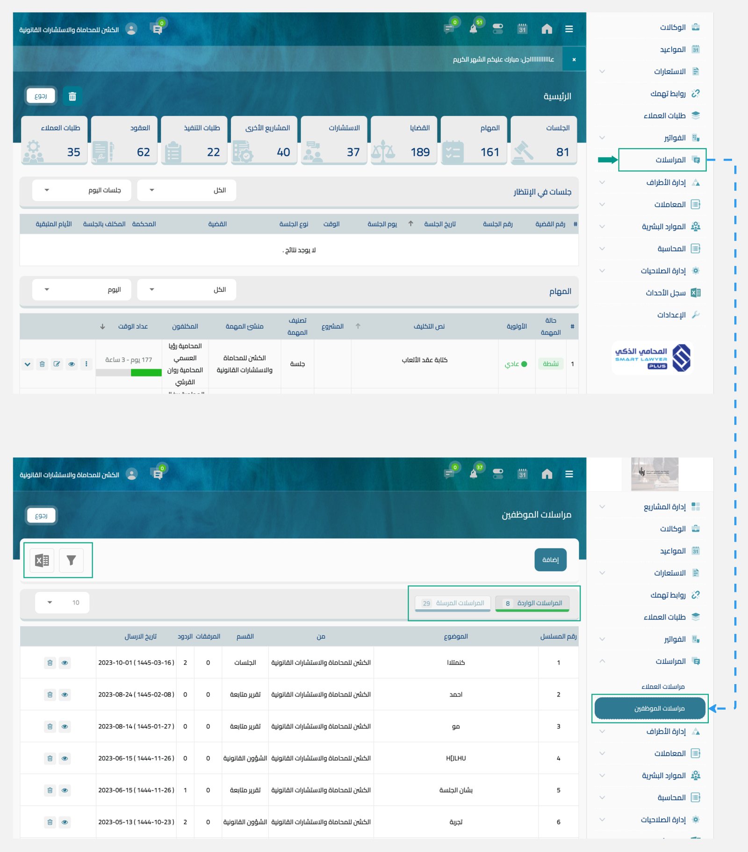View correspondence مو with eye icon
Viewport: 748px width, 852px height.
click(65, 726)
